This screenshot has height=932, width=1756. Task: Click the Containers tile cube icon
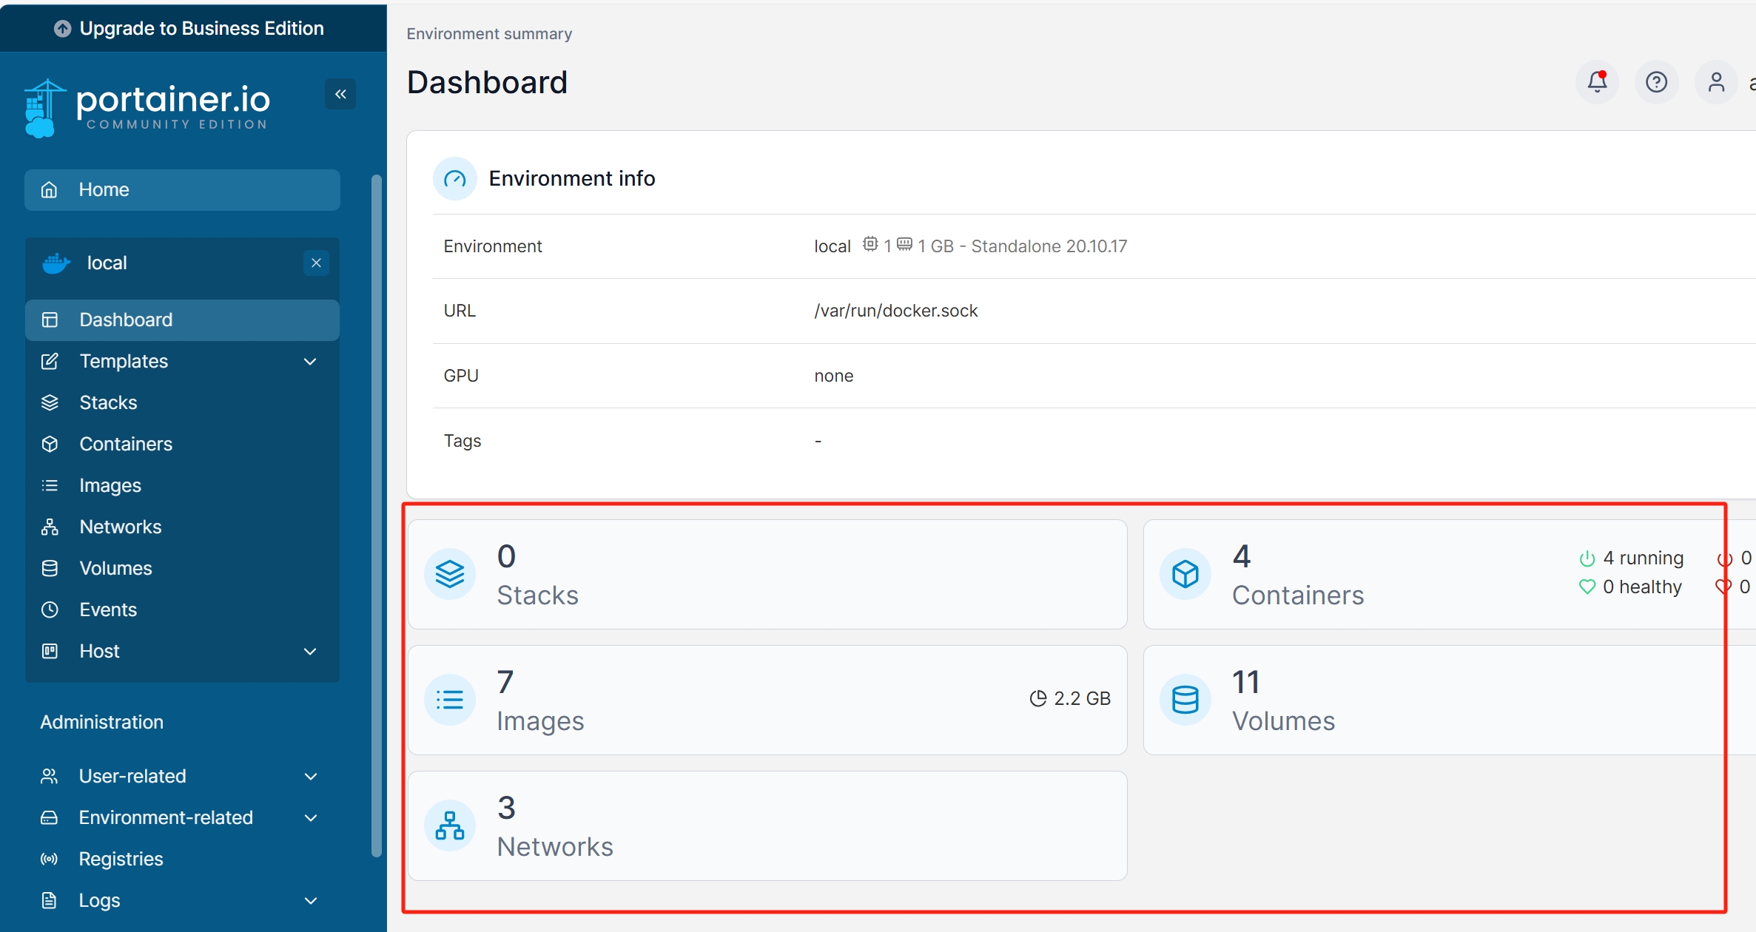click(1185, 574)
